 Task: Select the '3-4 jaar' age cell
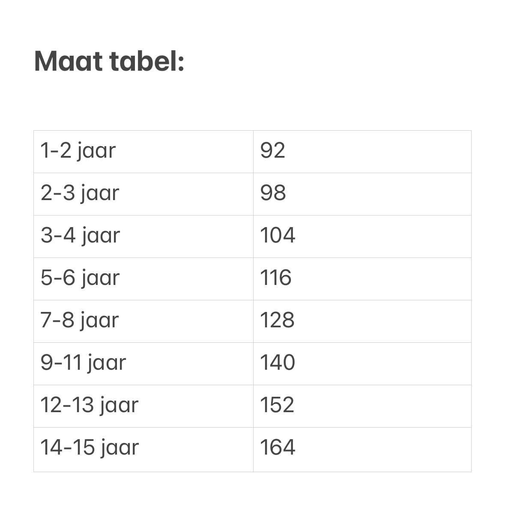(80, 236)
